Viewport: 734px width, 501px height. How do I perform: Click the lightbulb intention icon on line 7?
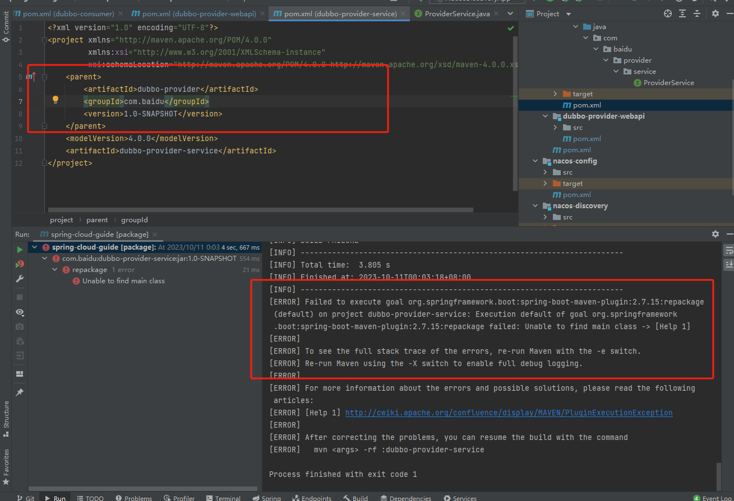(x=56, y=100)
